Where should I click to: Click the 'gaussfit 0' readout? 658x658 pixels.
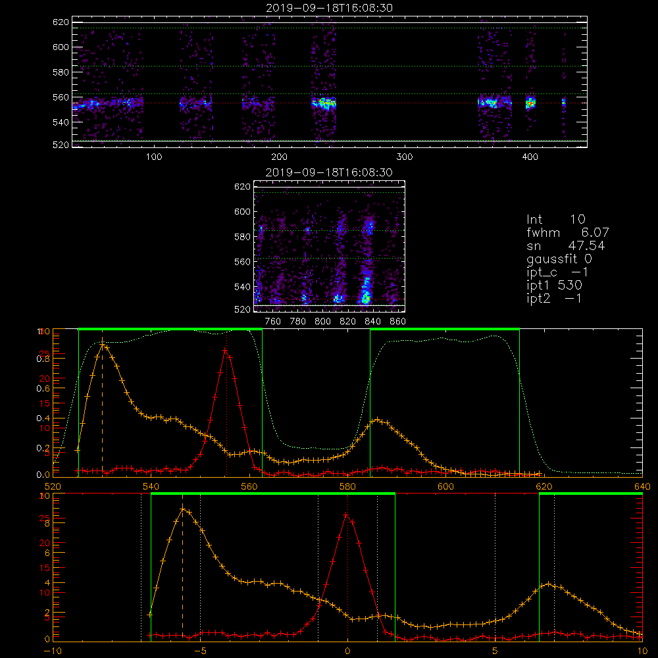pyautogui.click(x=559, y=259)
